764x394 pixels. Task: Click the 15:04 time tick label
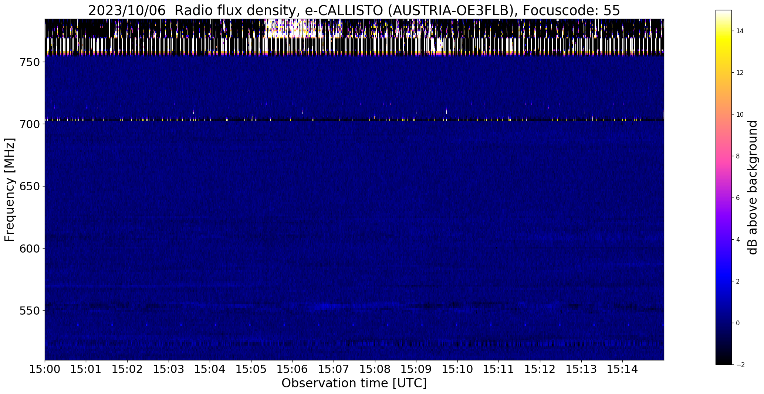tap(210, 369)
